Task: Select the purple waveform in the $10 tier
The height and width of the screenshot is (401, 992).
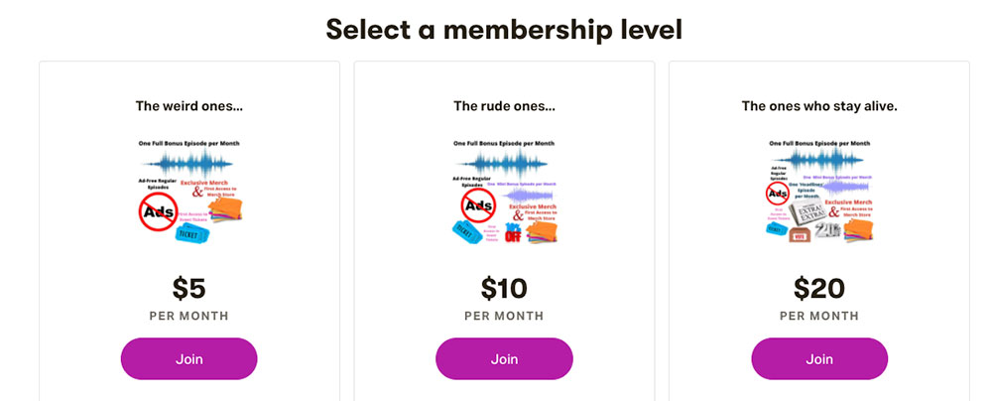Action: pos(528,195)
